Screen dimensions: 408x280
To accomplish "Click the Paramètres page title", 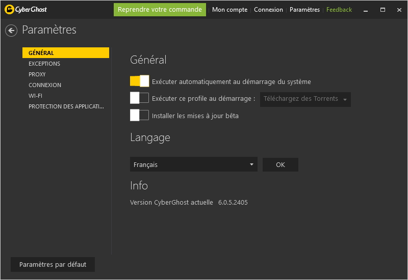I will [49, 30].
